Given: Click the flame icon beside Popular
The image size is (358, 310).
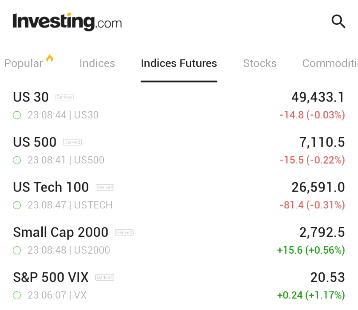Looking at the screenshot, I should click(50, 58).
